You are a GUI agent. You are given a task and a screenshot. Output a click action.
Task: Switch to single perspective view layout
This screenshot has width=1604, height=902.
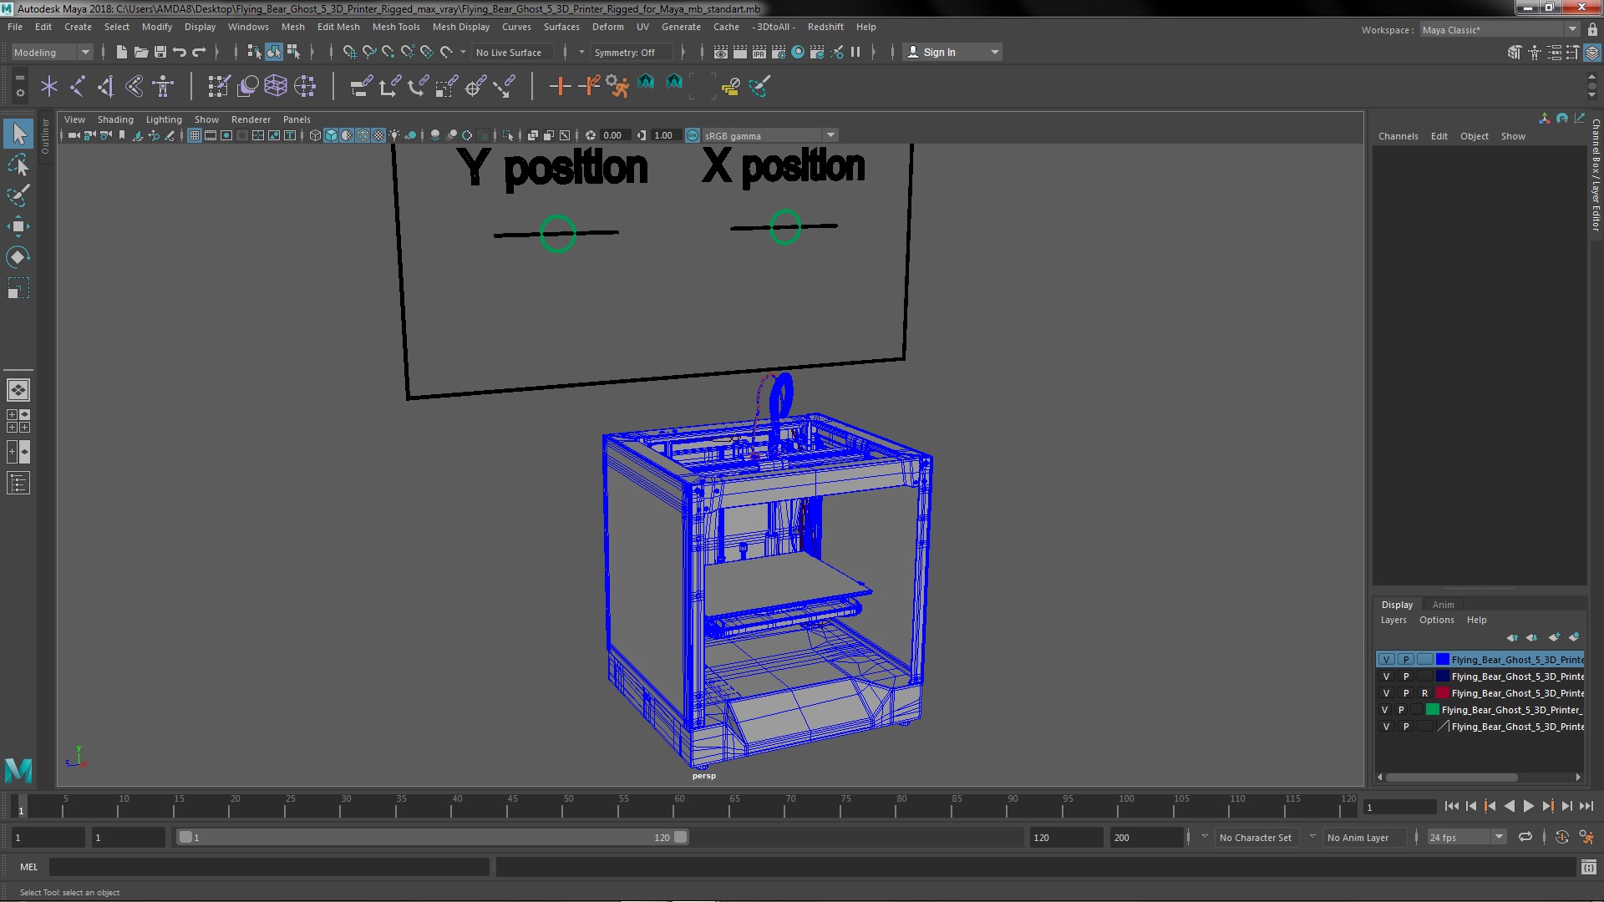18,390
